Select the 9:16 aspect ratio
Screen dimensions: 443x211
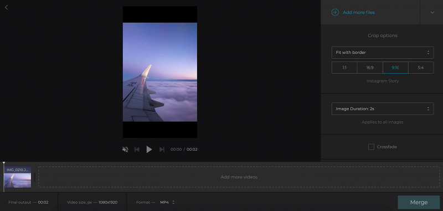[395, 68]
